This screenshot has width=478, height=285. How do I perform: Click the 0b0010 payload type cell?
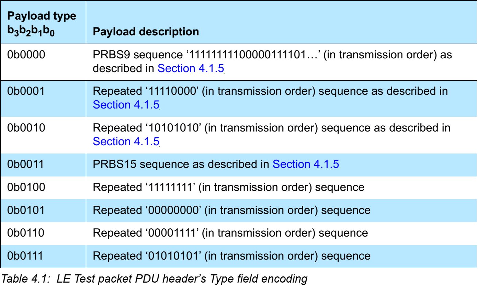coord(26,128)
